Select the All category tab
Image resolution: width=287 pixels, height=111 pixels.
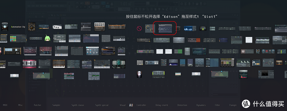point(131,105)
